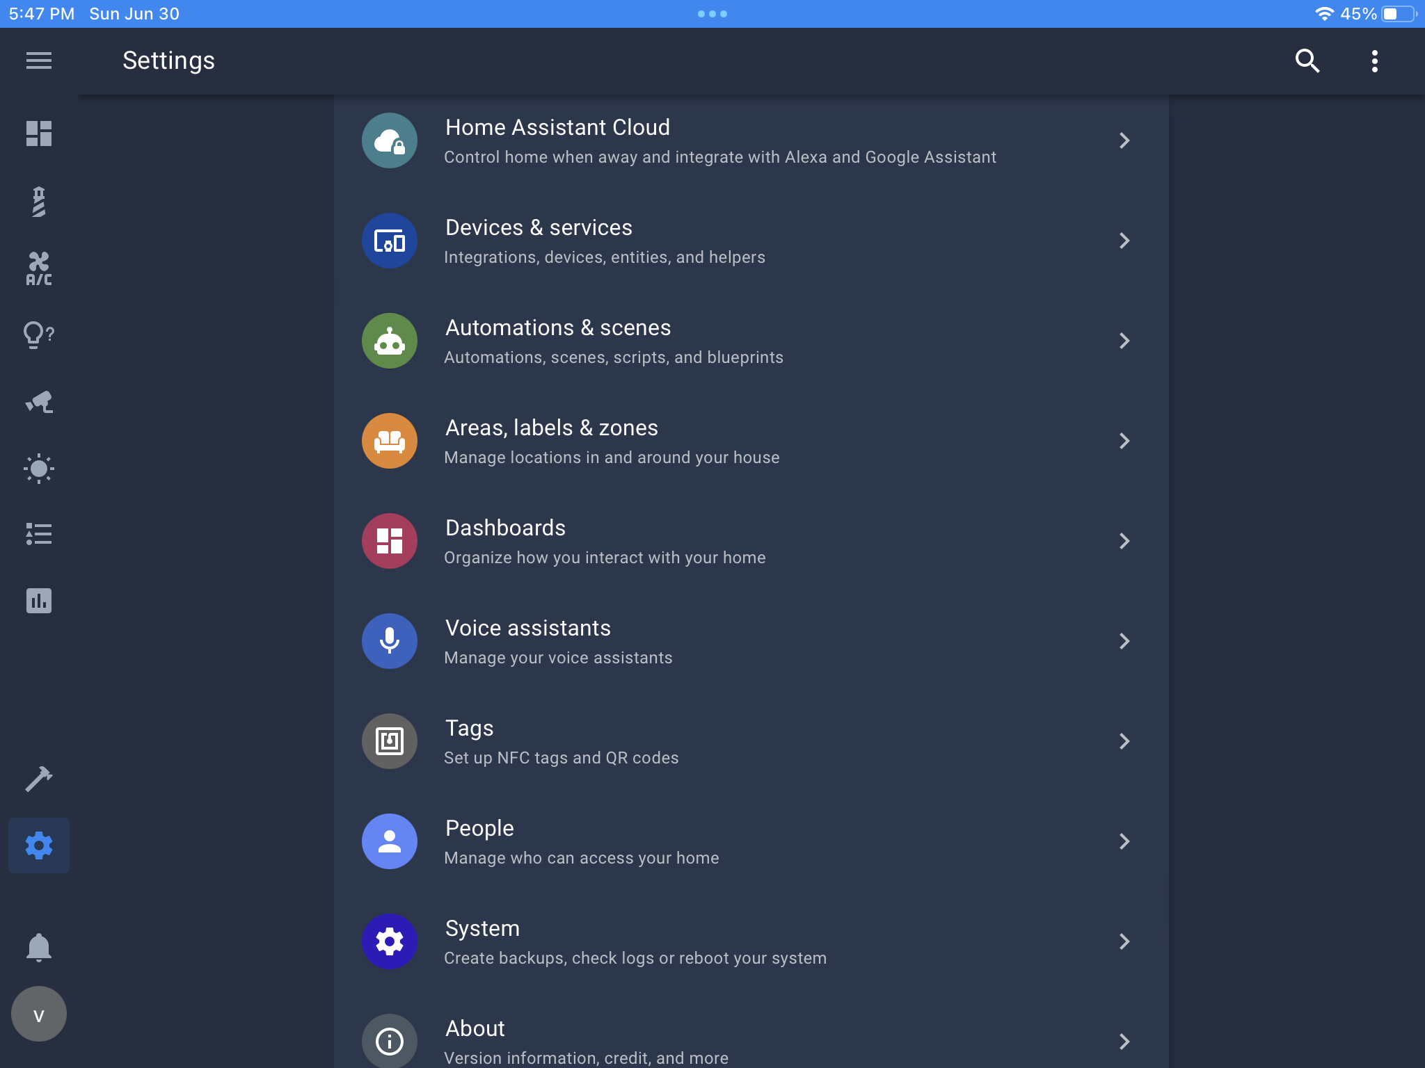Open the three-dot overflow menu

coord(1376,60)
